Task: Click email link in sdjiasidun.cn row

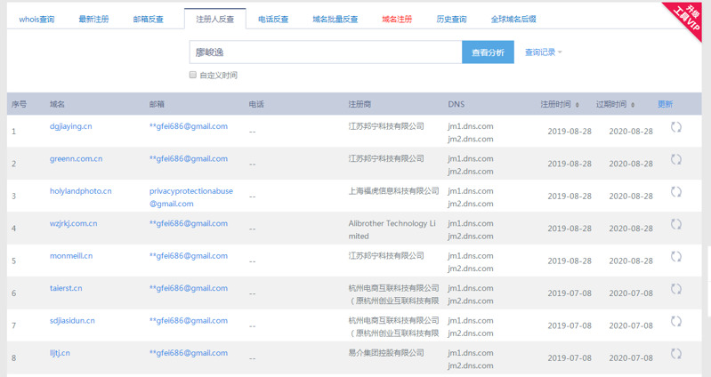Action: point(189,321)
